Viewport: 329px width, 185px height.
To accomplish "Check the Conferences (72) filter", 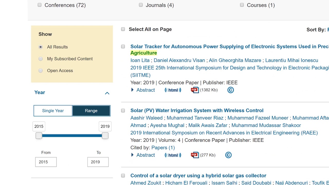I will coord(40,5).
